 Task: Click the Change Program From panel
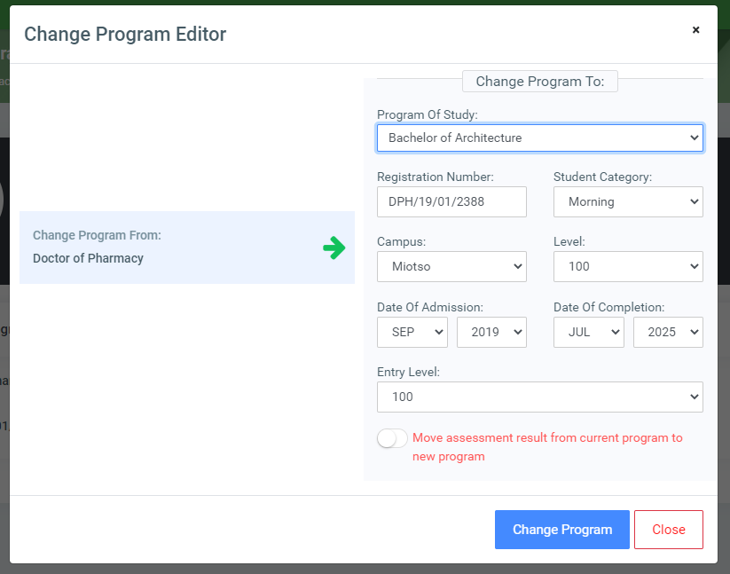[x=186, y=248]
